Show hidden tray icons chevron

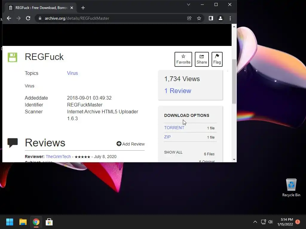point(255,222)
